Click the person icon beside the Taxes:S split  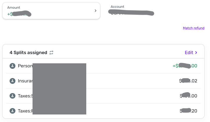pos(12,96)
